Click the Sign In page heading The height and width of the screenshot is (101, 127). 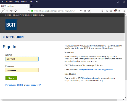(x=10, y=47)
